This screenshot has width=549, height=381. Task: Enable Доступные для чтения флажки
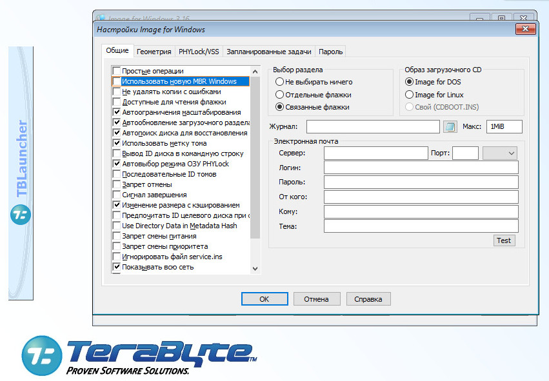click(117, 102)
